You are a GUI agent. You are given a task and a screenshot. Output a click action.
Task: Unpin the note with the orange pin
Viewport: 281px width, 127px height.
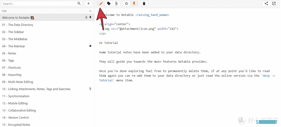tap(134, 4)
